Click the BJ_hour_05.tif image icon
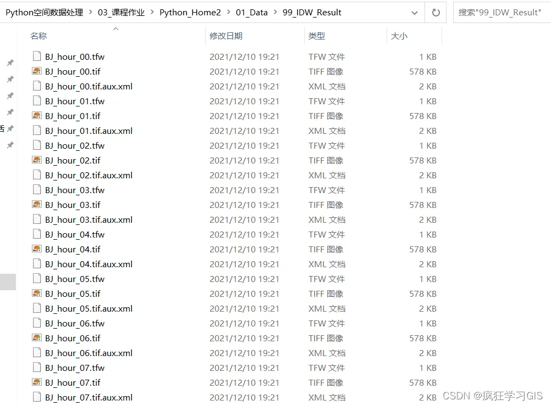551x406 pixels. tap(37, 294)
